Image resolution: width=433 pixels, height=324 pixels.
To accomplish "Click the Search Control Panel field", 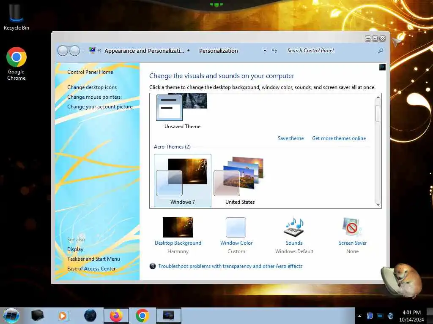I will click(332, 51).
